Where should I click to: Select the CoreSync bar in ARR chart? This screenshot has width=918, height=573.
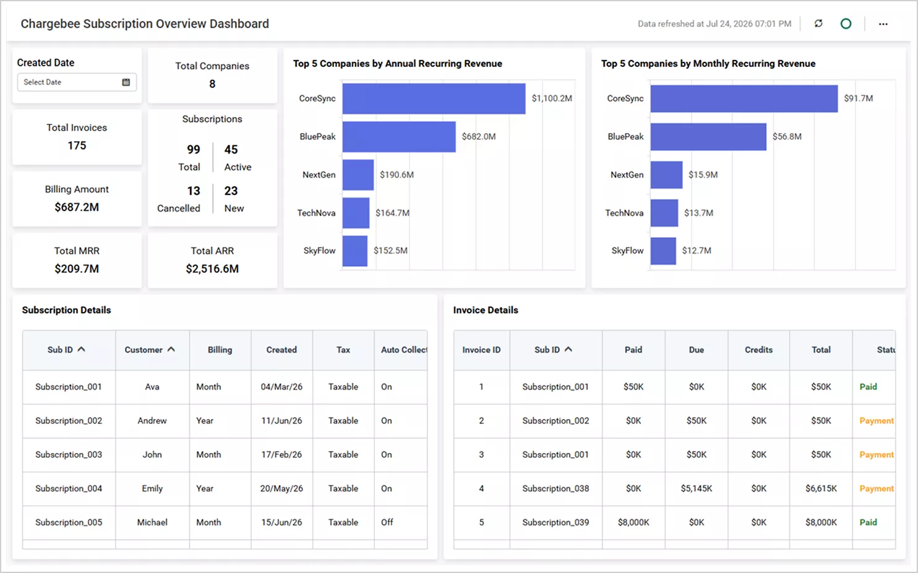[x=434, y=98]
